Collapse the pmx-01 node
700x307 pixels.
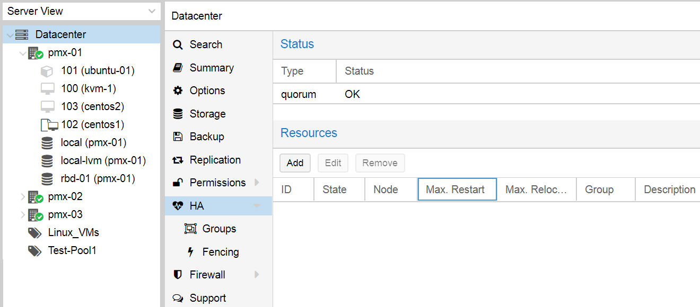[x=22, y=53]
